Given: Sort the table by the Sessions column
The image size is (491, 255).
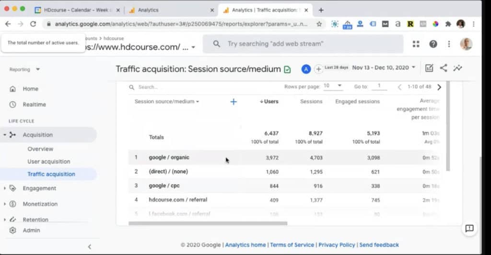Looking at the screenshot, I should [311, 101].
